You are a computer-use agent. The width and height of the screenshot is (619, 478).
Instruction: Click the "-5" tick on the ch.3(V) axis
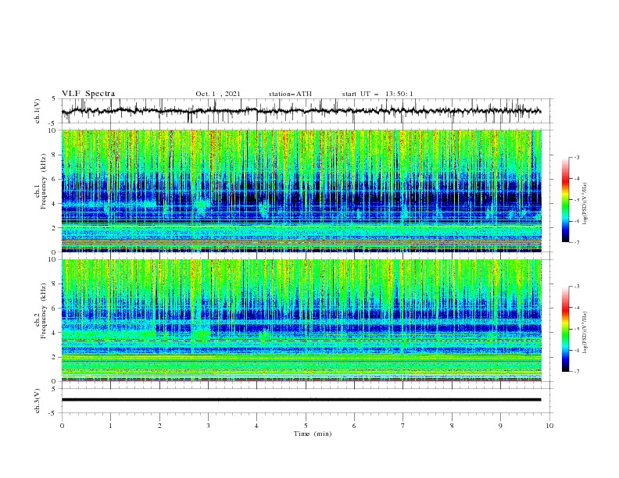pyautogui.click(x=53, y=413)
